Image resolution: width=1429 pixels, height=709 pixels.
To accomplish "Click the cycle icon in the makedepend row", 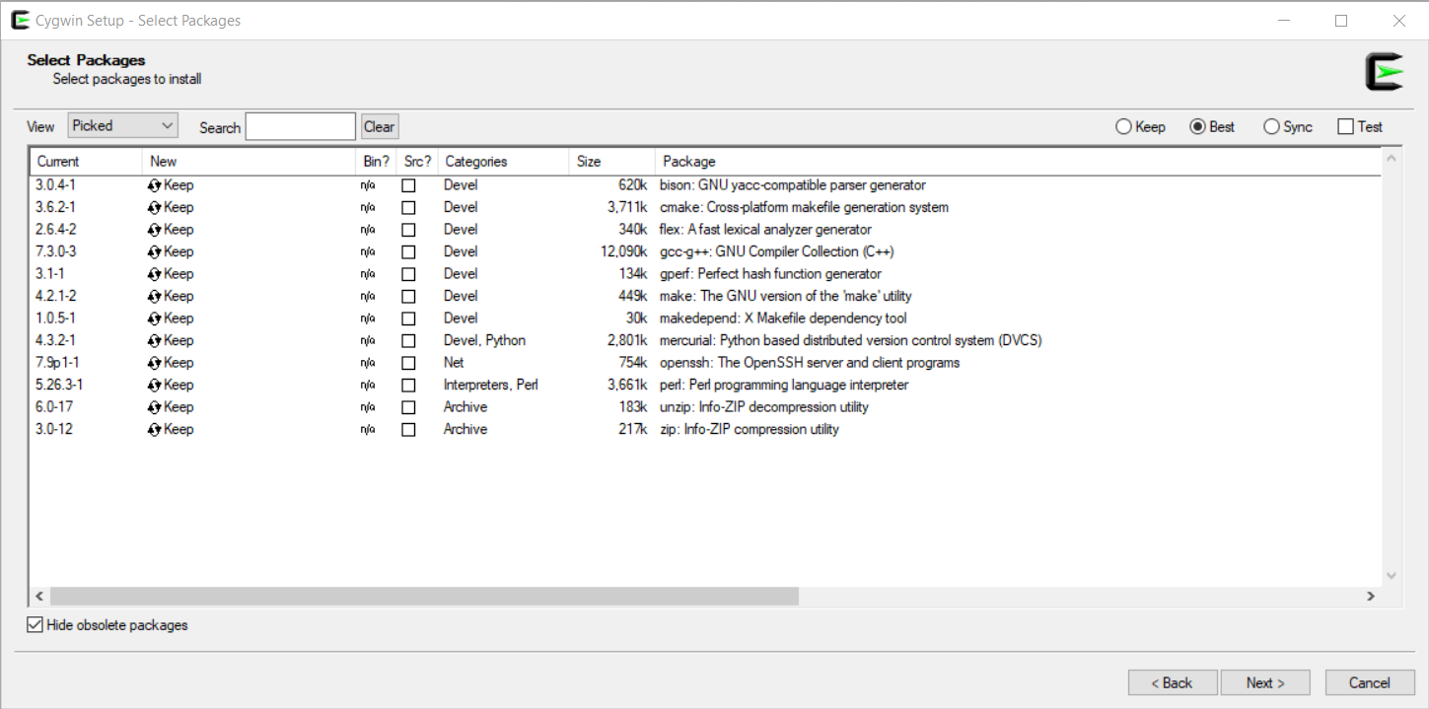I will tap(154, 319).
